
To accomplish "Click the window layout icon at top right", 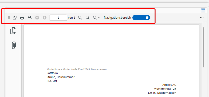I will 203,10.
